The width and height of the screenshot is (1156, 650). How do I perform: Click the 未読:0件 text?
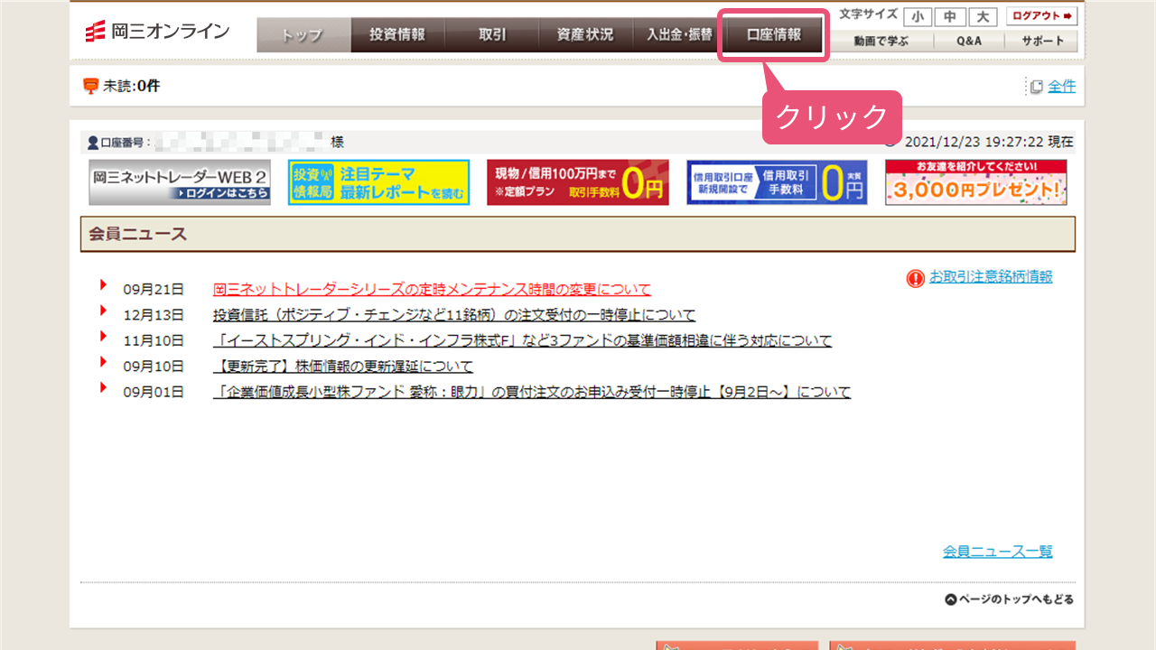(x=131, y=86)
